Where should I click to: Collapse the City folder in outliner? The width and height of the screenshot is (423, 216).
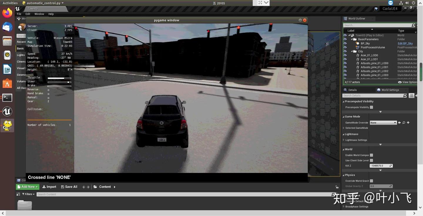352,51
